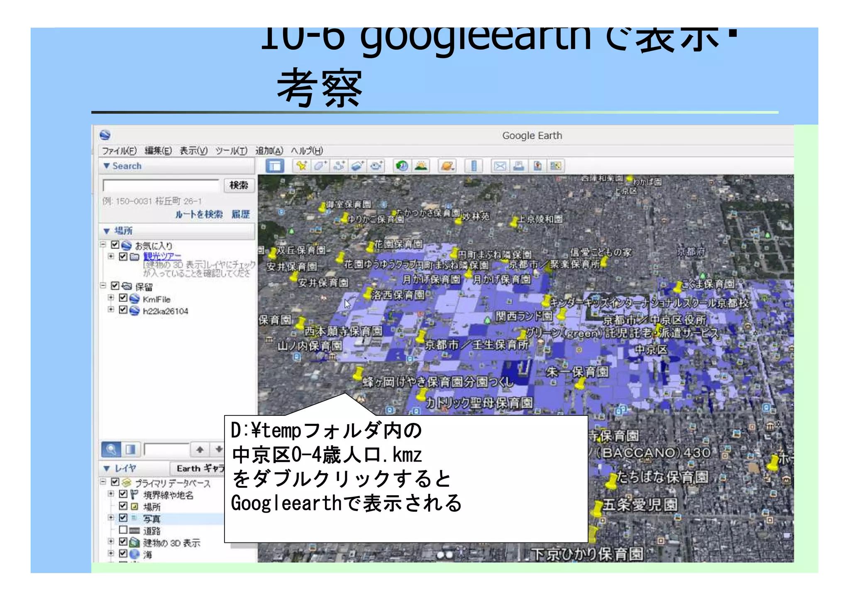This screenshot has width=850, height=601.
Task: Toggle sunlight across the landscape icon
Action: pos(420,166)
